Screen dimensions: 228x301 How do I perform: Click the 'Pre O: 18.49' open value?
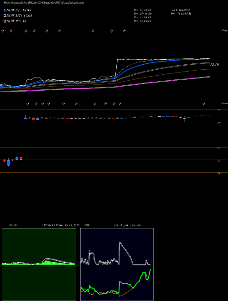tap(142, 10)
